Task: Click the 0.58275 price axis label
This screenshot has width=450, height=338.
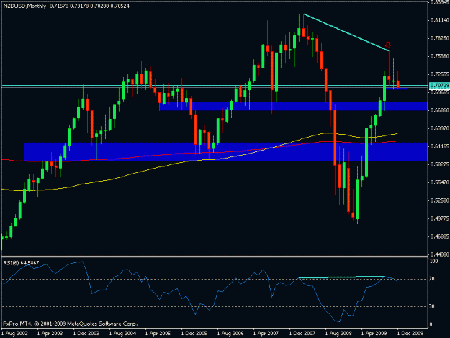Action: coord(439,164)
